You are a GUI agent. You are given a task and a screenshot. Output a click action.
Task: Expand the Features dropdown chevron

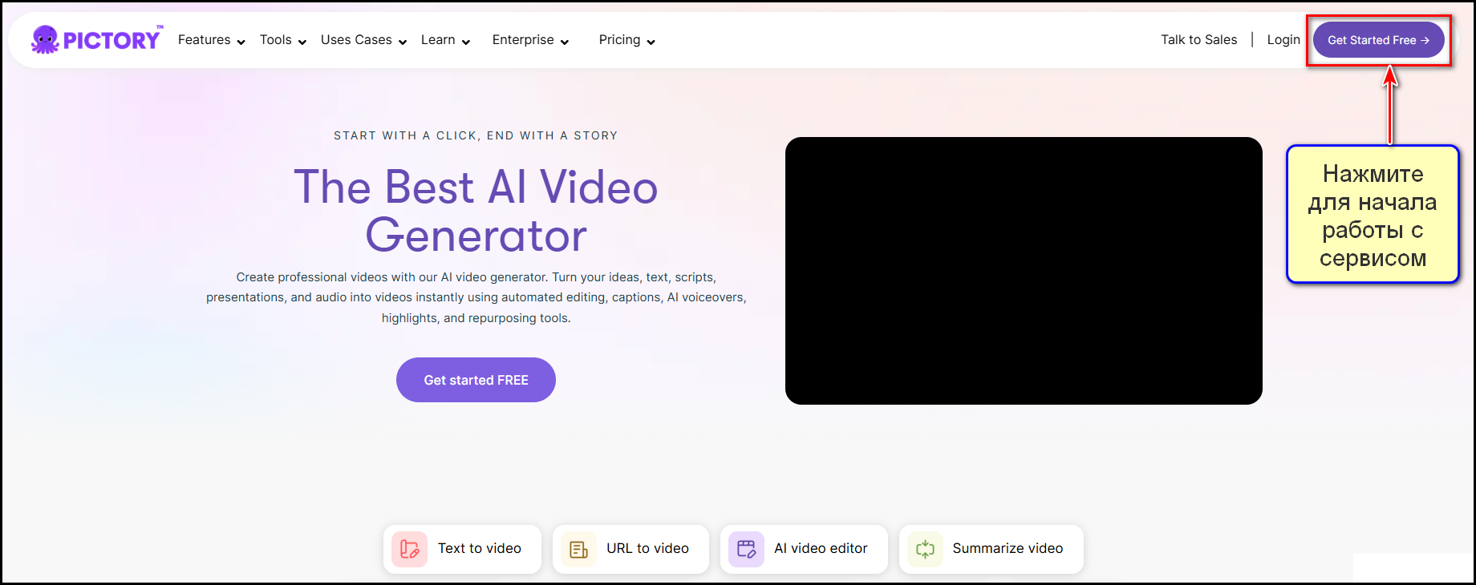pos(241,42)
